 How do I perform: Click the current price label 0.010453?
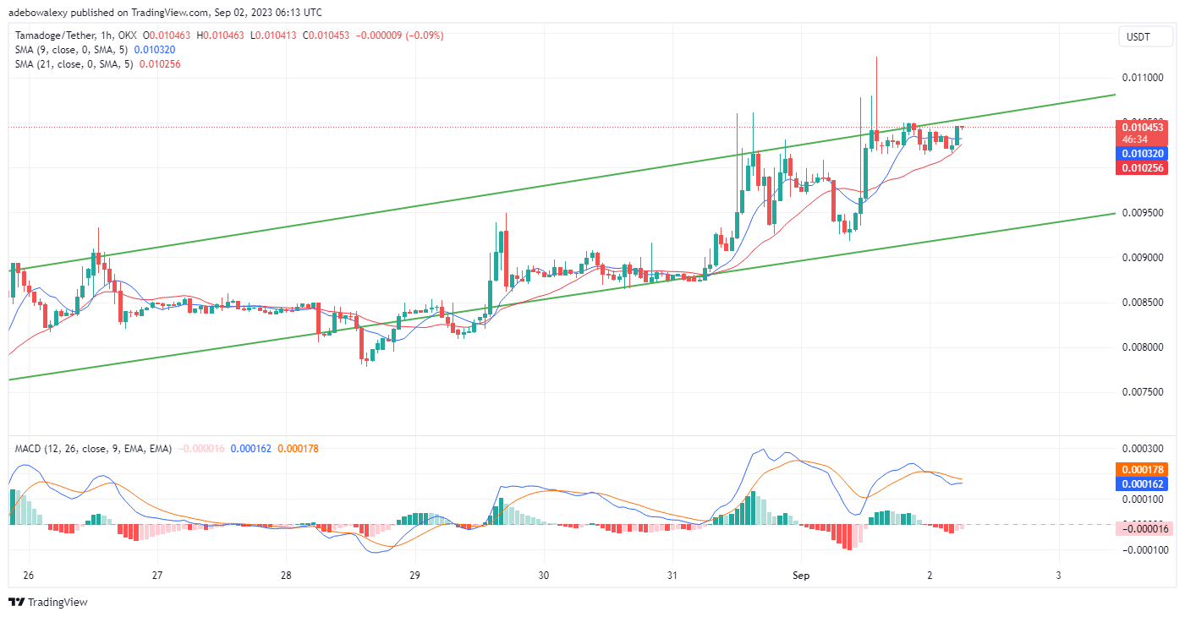pyautogui.click(x=1144, y=128)
